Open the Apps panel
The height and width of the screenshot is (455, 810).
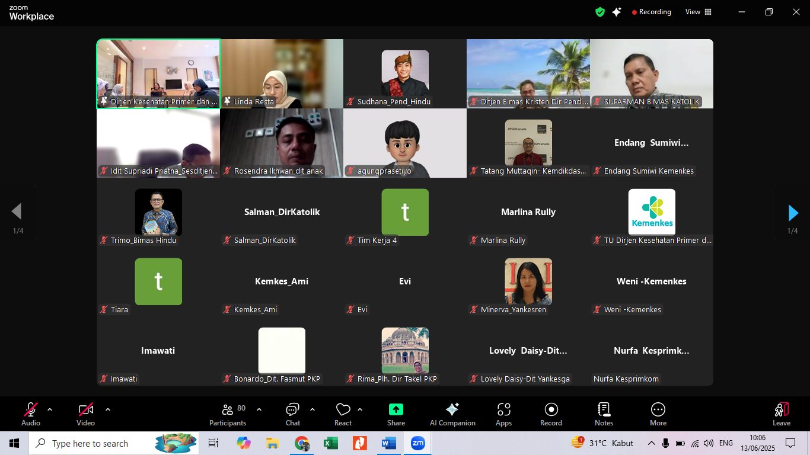[x=503, y=414]
